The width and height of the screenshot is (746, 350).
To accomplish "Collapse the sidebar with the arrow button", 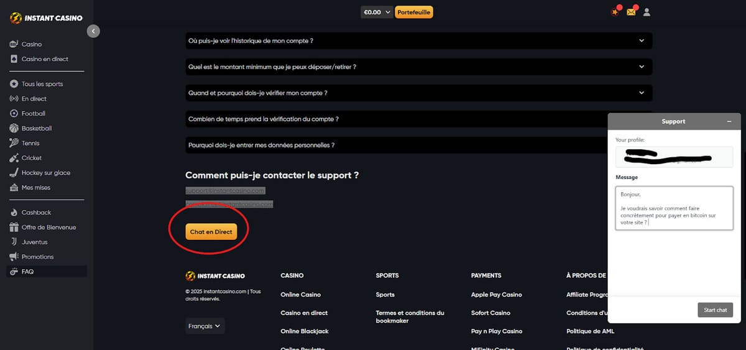I will click(93, 31).
